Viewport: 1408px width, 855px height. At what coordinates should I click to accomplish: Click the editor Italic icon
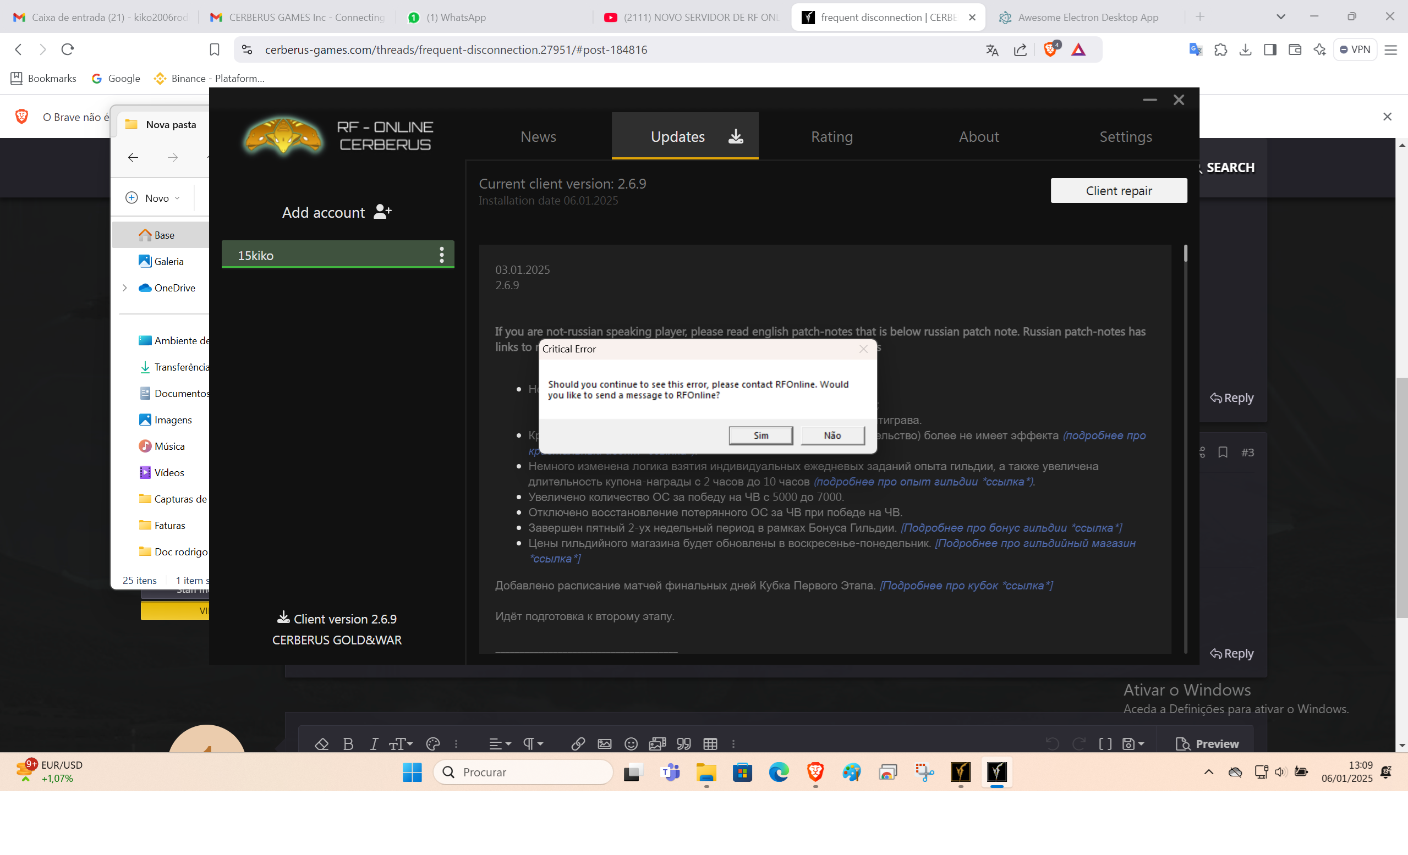click(x=374, y=743)
